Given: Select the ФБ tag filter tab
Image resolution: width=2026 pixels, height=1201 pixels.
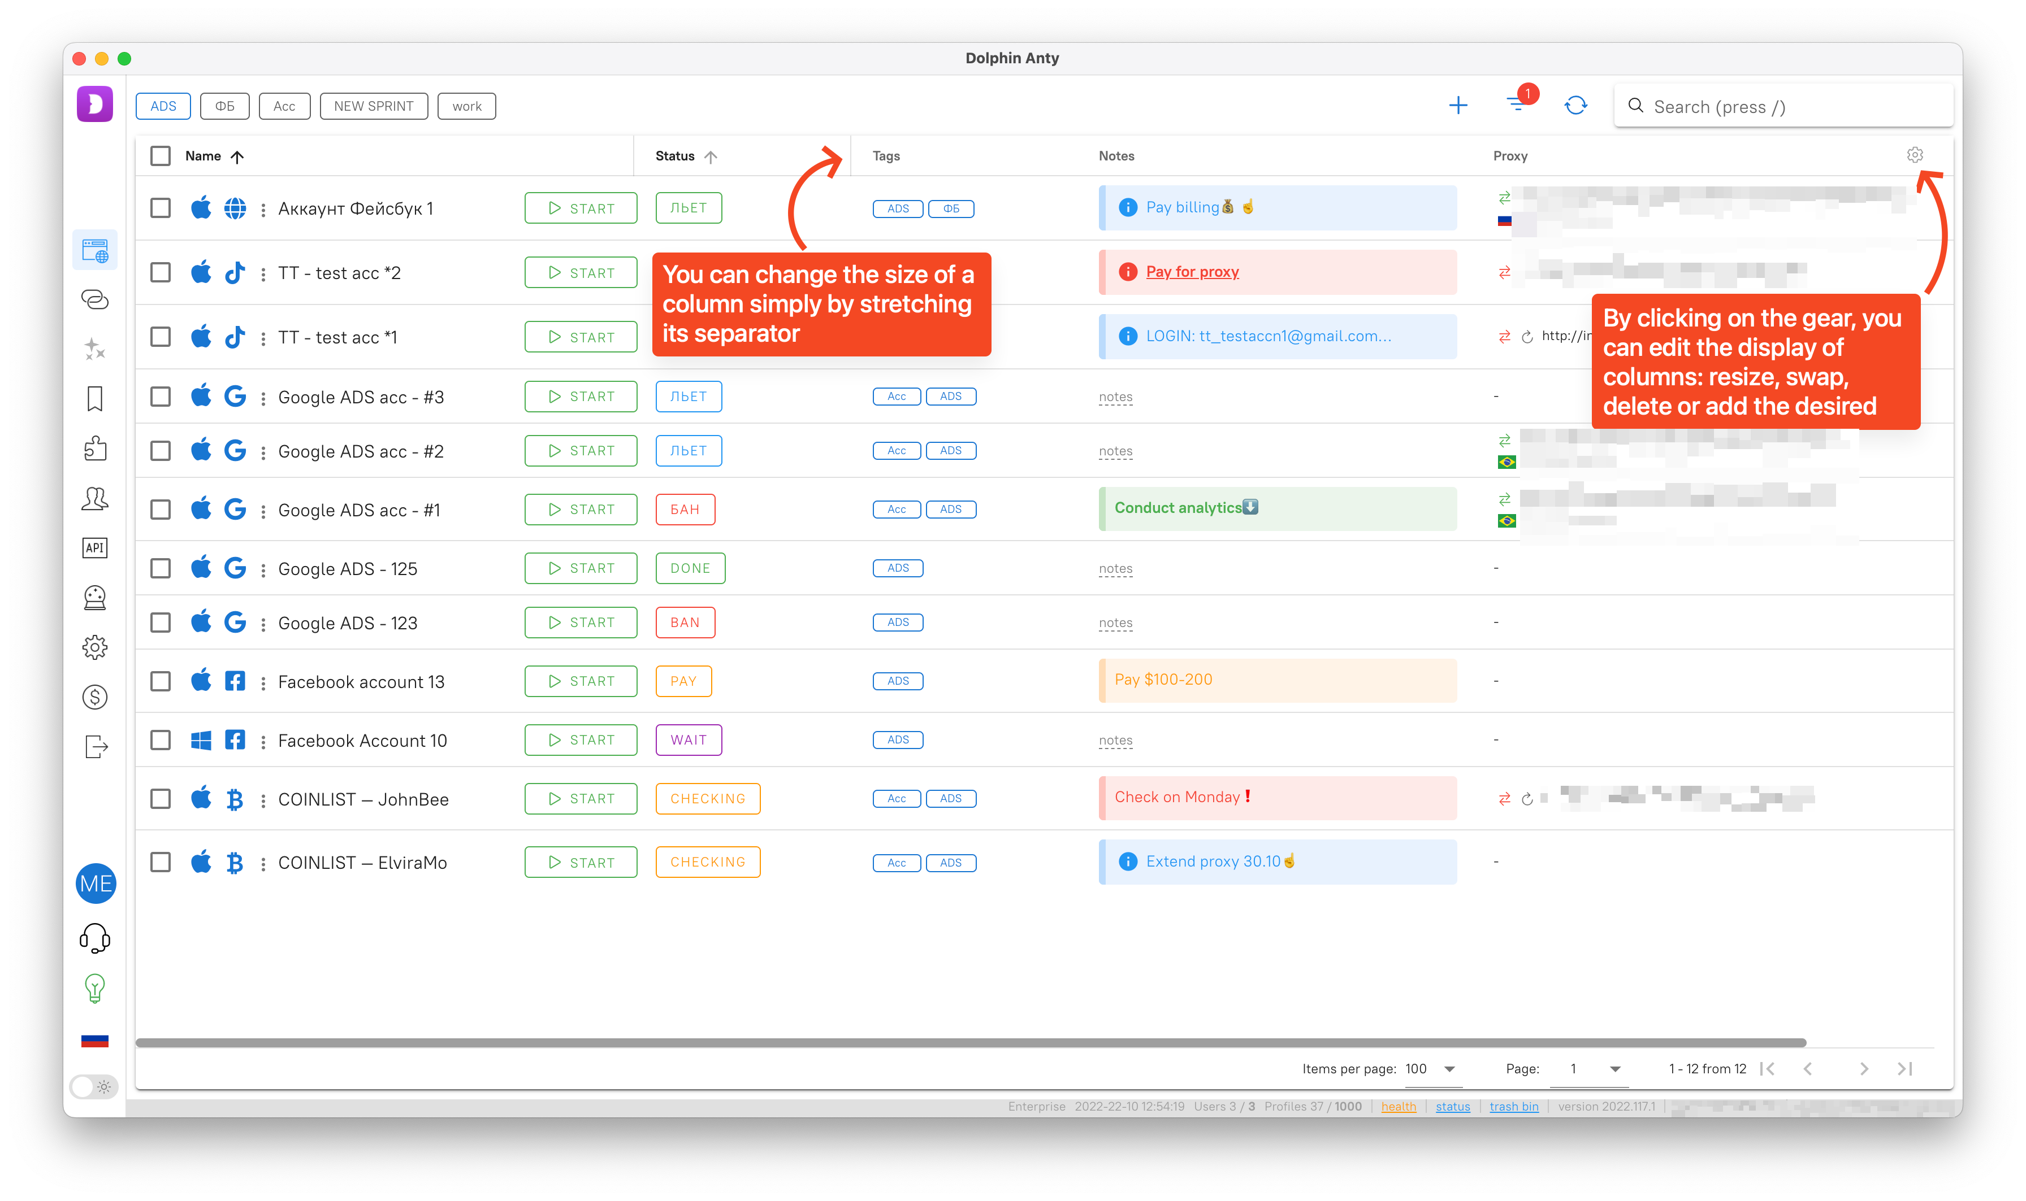Looking at the screenshot, I should point(225,106).
